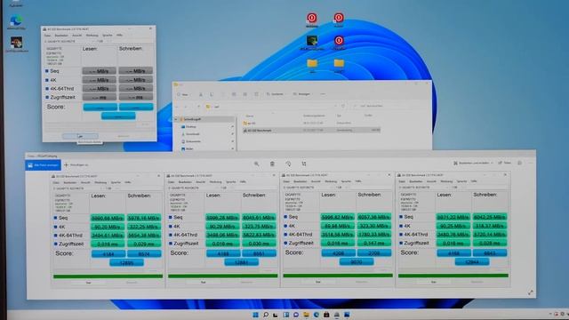
Task: Select Bilder in Explorer sidebar
Action: pyautogui.click(x=188, y=148)
